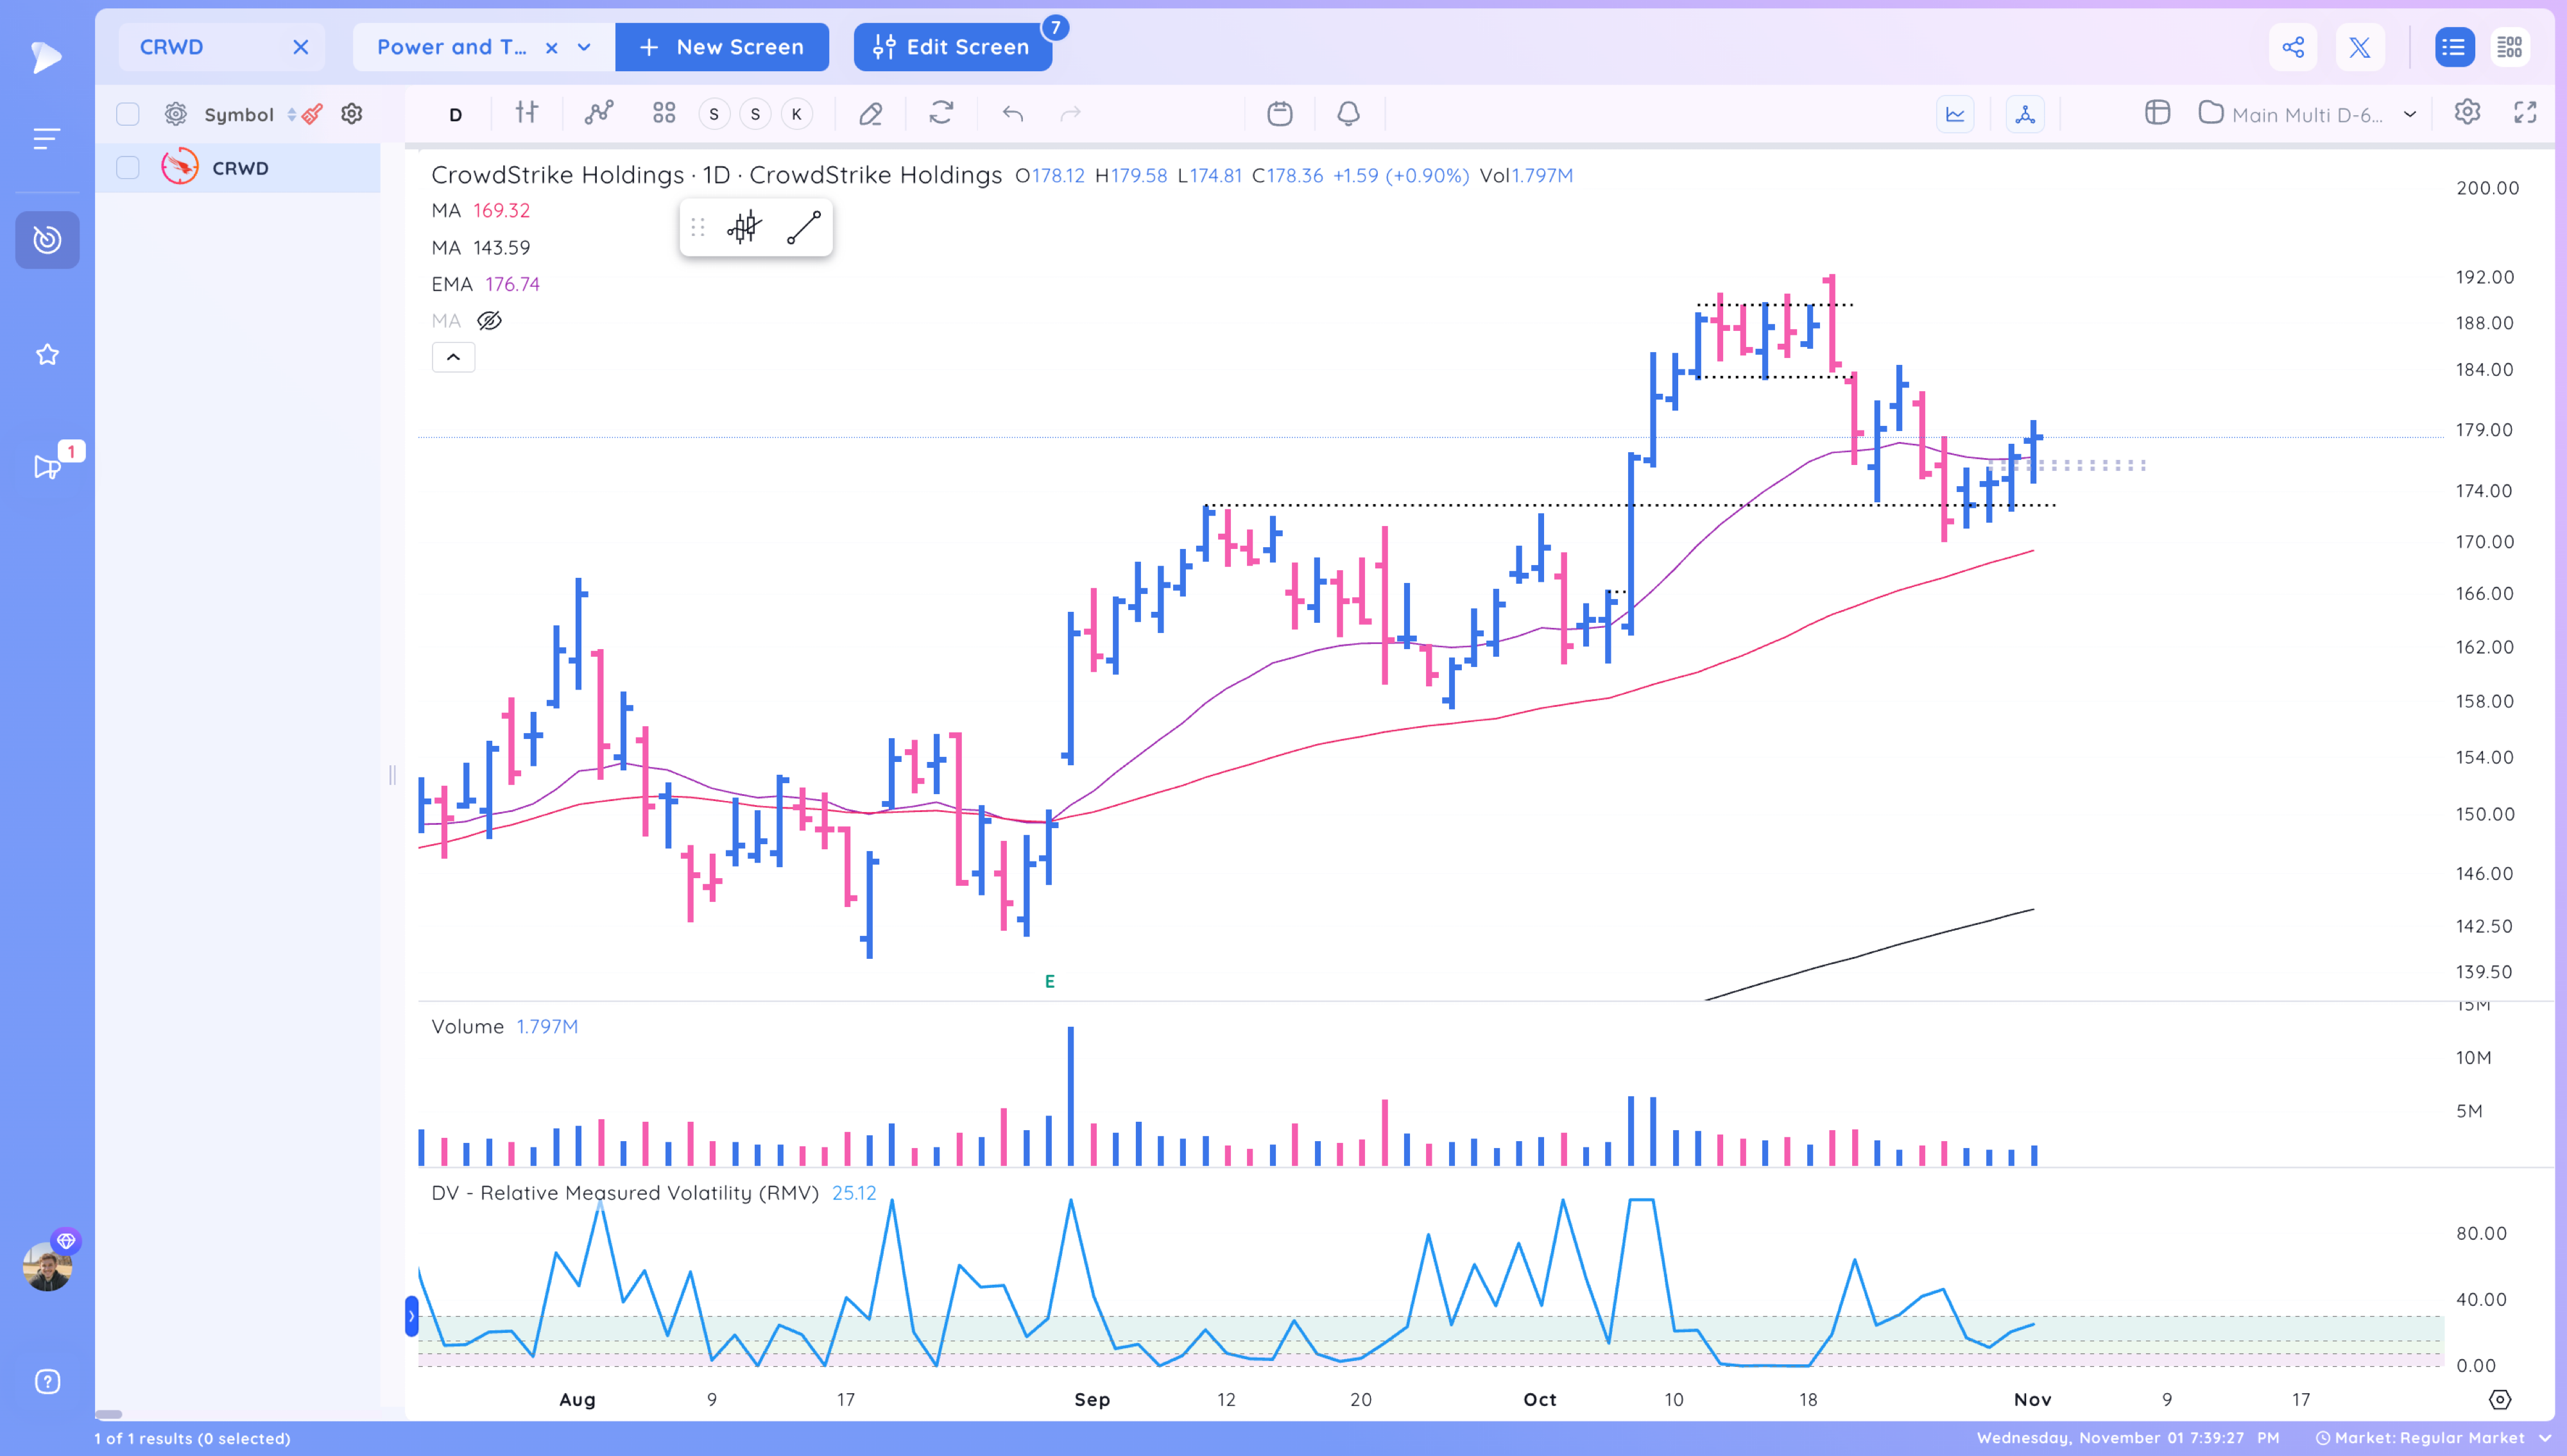
Task: Redo chart action
Action: pos(1070,114)
